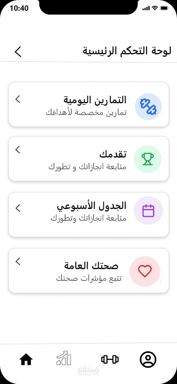Select the صحتك العامة title
Image resolution: width=177 pixels, height=384 pixels.
91,265
